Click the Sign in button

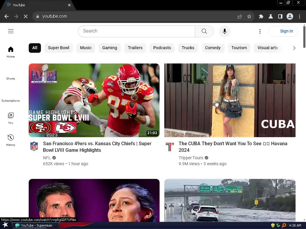(x=283, y=31)
